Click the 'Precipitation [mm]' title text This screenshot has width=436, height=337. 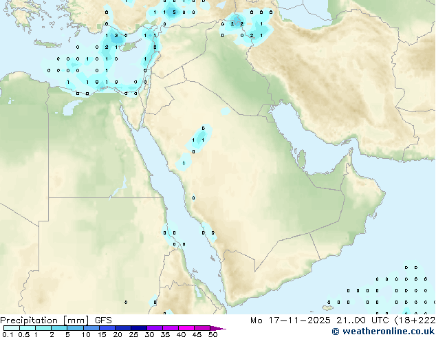45,320
